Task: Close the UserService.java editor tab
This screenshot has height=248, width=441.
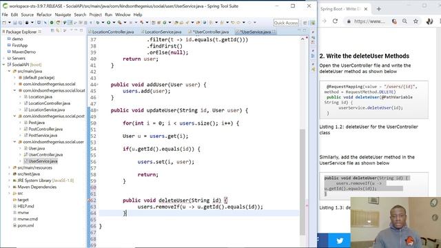Action: pyautogui.click(x=274, y=32)
